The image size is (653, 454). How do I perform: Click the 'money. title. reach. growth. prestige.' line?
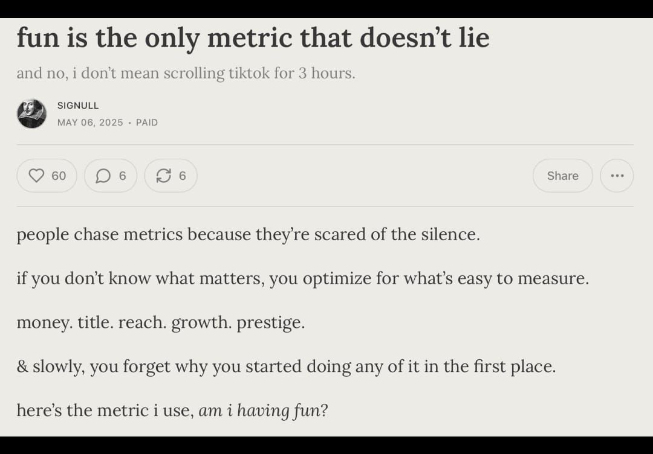click(x=161, y=322)
